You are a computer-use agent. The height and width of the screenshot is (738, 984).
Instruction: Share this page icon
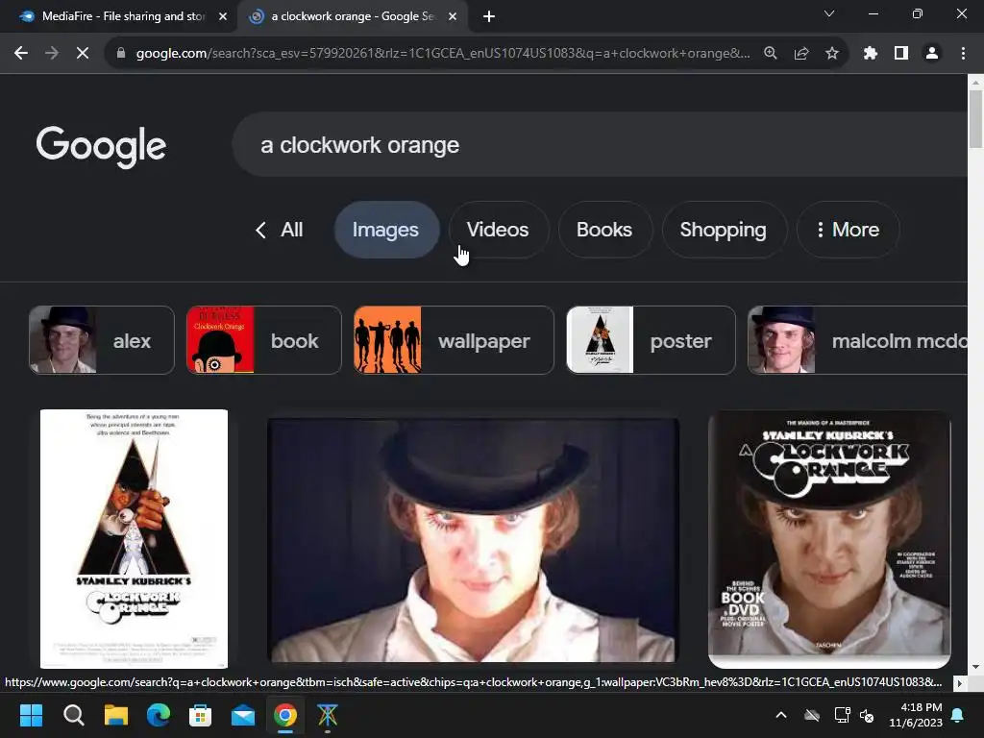[801, 54]
